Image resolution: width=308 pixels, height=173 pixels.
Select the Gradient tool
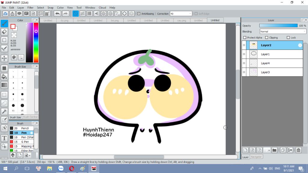click(4, 85)
